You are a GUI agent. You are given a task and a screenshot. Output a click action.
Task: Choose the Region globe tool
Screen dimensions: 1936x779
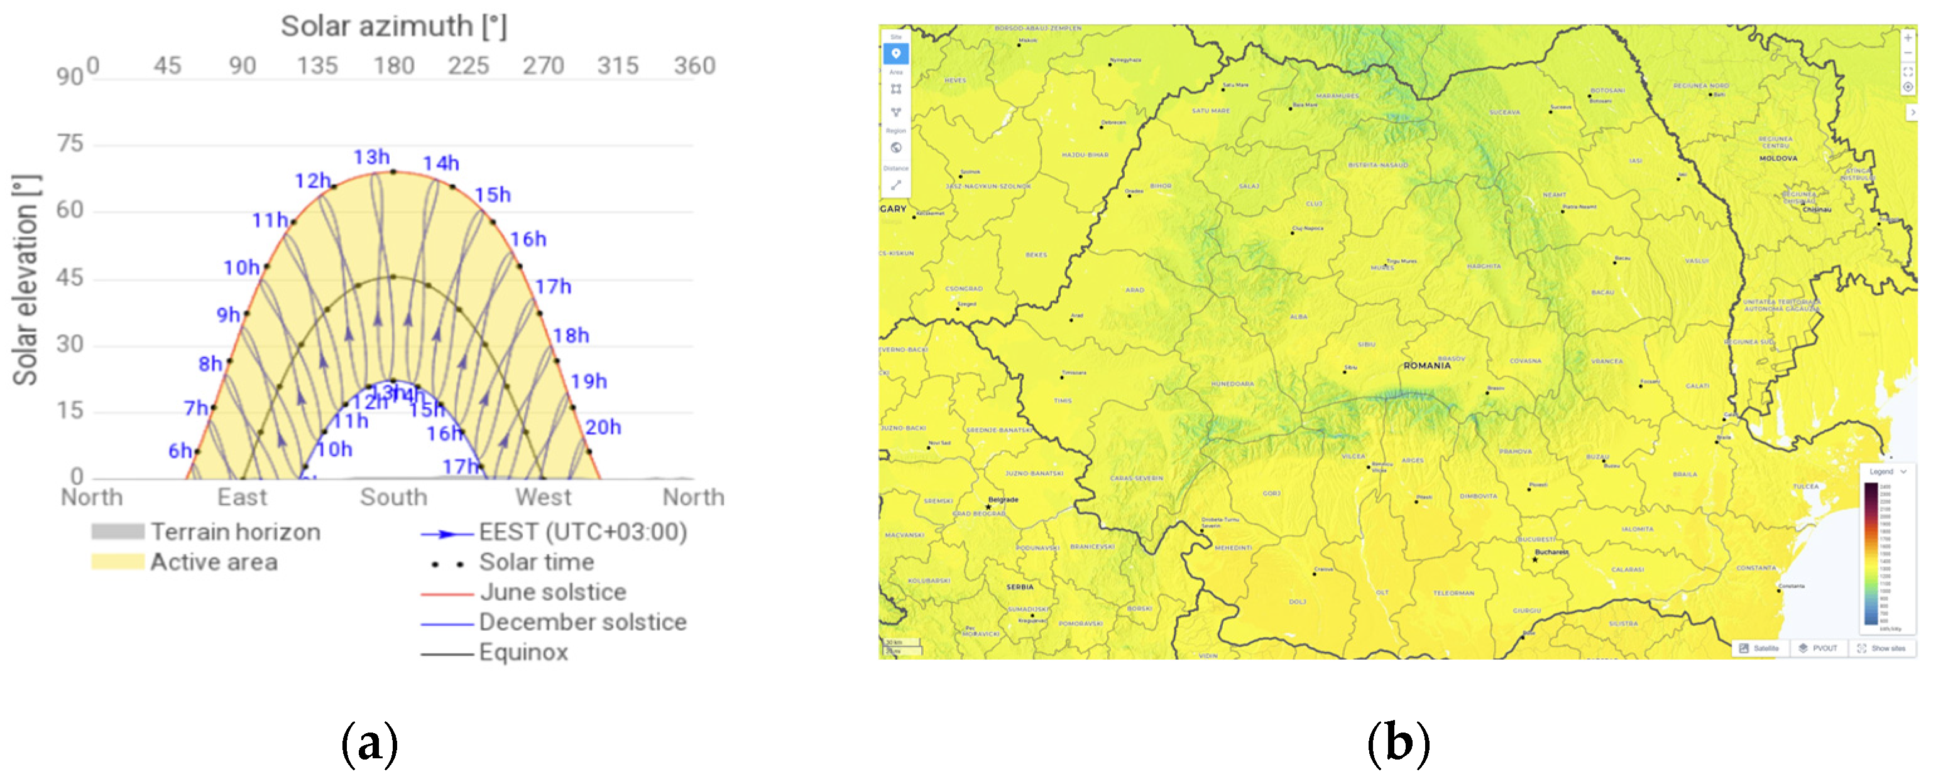point(895,148)
